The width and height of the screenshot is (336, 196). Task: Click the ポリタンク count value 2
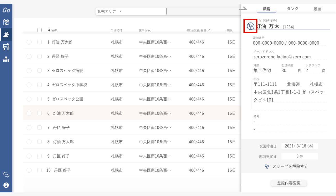pos(307,70)
